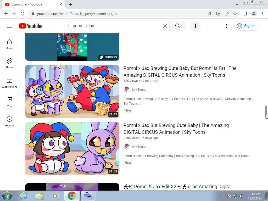Open partially visible Edit X2 thumbnail

[x=72, y=187]
